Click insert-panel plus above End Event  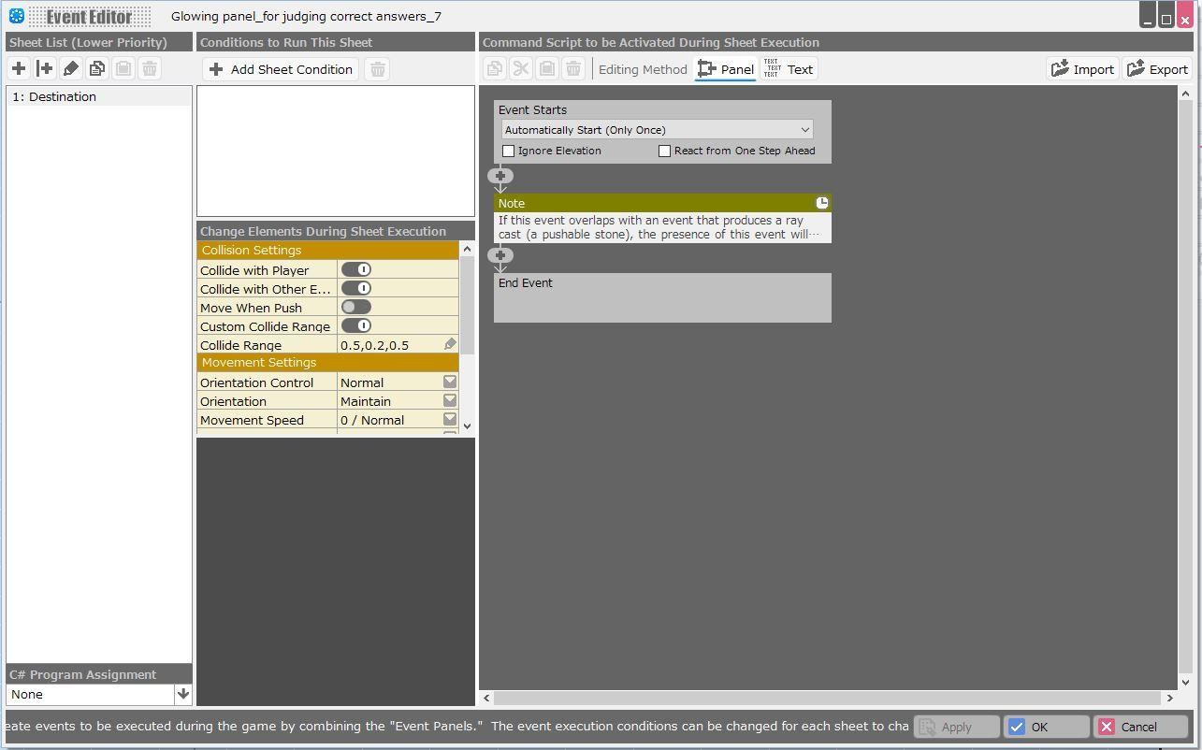click(500, 255)
